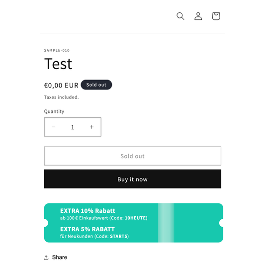Click the outlined Sold out button
This screenshot has height=265, width=265.
[132, 156]
